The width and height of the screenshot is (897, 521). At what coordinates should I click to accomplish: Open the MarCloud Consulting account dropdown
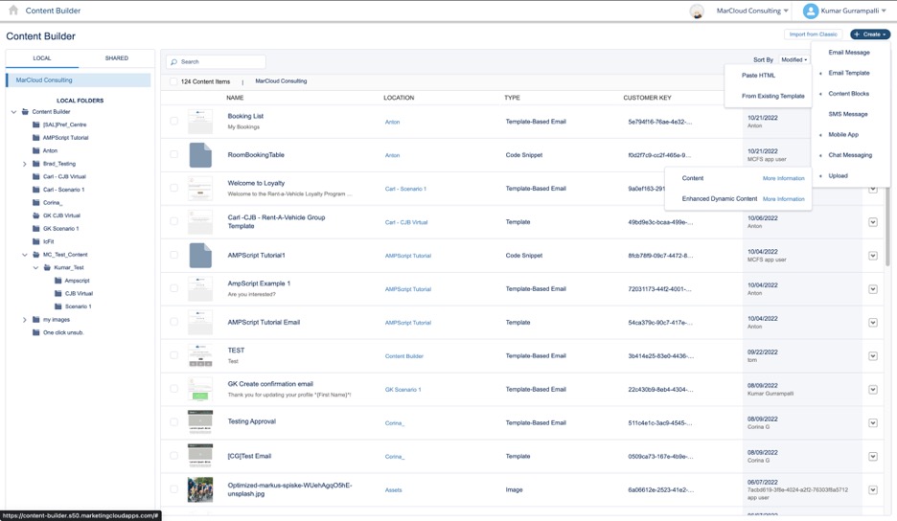coord(752,11)
